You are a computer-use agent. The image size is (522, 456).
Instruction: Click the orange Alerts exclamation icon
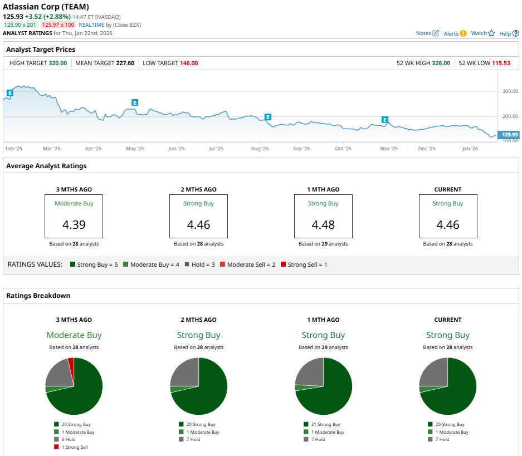463,33
